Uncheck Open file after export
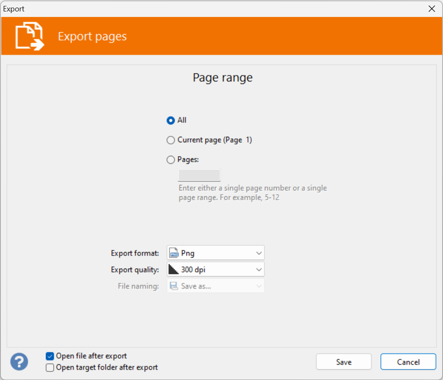443x380 pixels. tap(50, 356)
